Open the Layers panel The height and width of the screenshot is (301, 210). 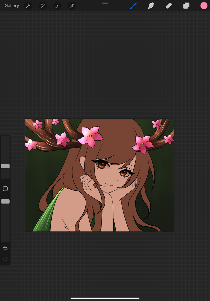(186, 5)
